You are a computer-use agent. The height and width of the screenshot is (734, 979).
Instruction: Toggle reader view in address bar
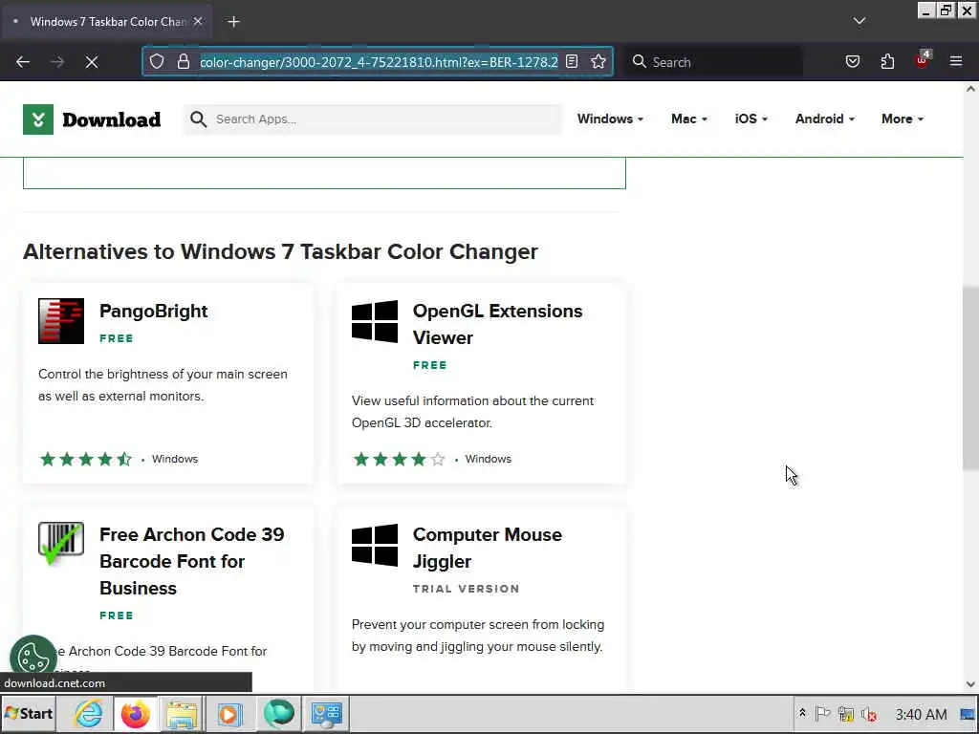pyautogui.click(x=572, y=61)
